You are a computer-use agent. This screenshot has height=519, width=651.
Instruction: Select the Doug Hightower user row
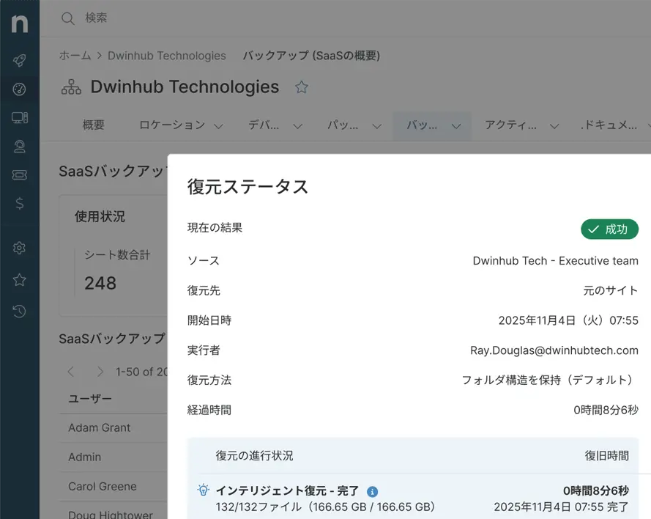tap(114, 511)
